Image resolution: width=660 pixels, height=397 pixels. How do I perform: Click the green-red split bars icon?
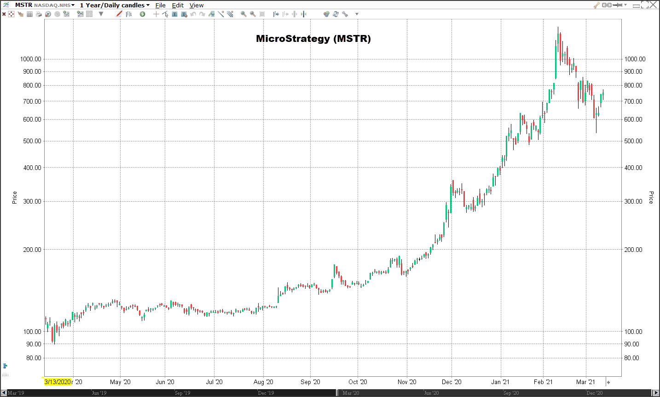tap(303, 14)
